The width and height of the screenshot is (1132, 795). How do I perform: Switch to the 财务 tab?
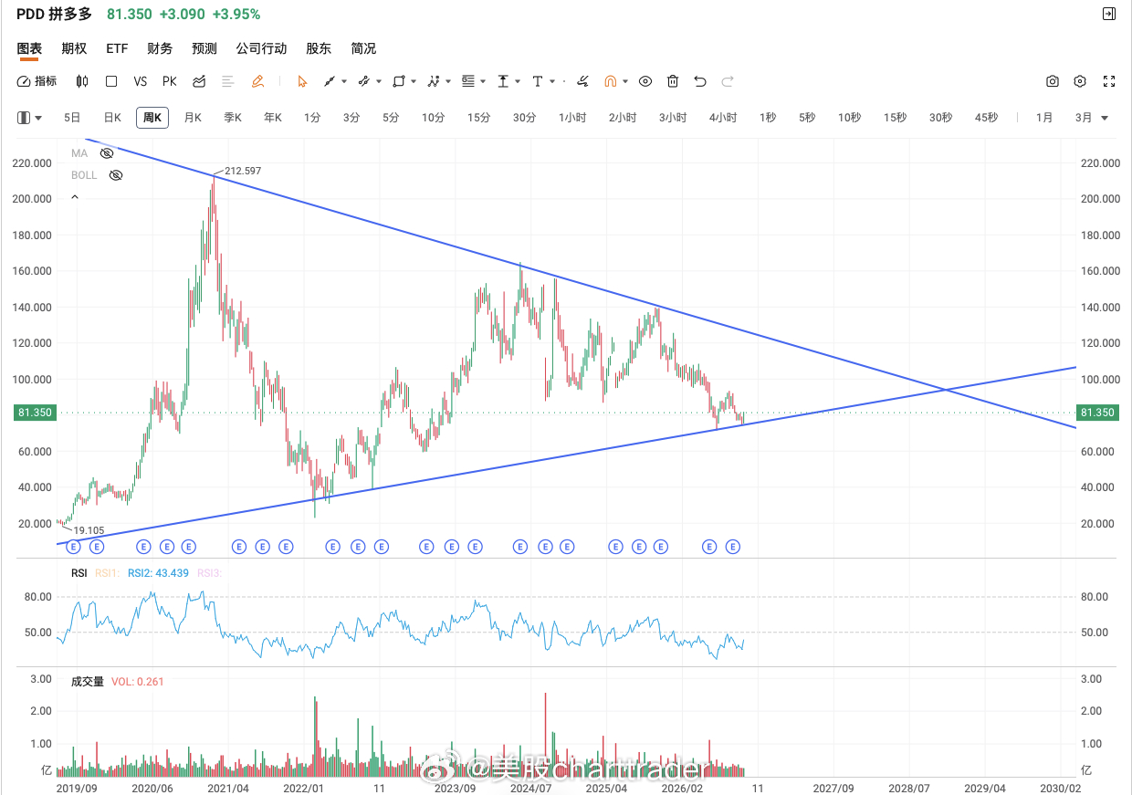click(x=160, y=48)
